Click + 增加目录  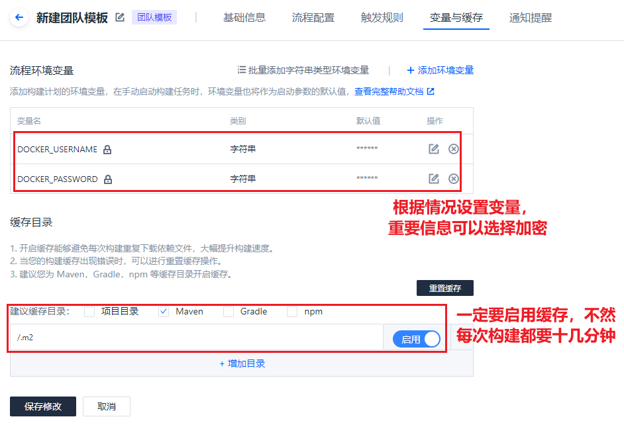click(x=242, y=363)
